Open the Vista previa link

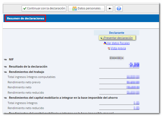(118, 48)
